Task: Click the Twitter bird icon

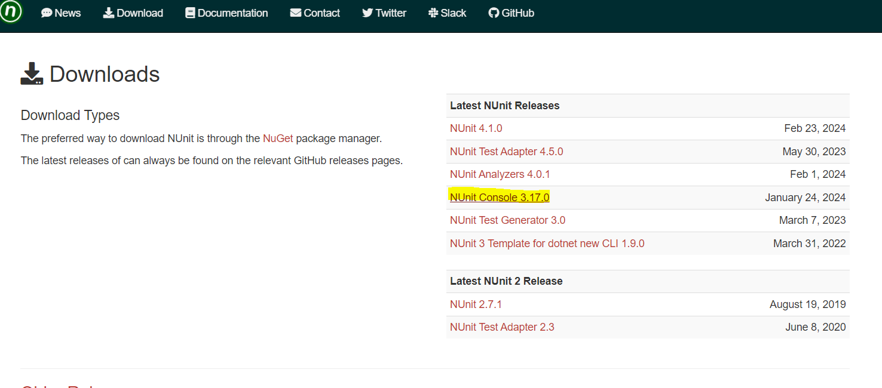Action: pos(367,13)
